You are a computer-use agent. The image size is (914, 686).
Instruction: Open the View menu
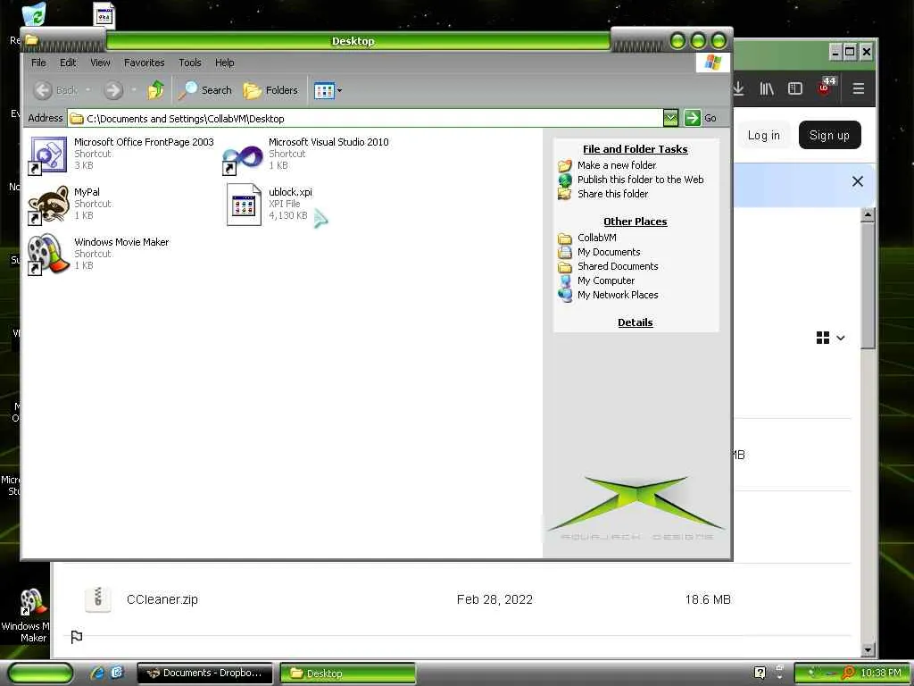coord(100,63)
